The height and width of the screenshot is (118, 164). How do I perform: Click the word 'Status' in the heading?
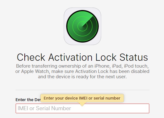[134, 57]
